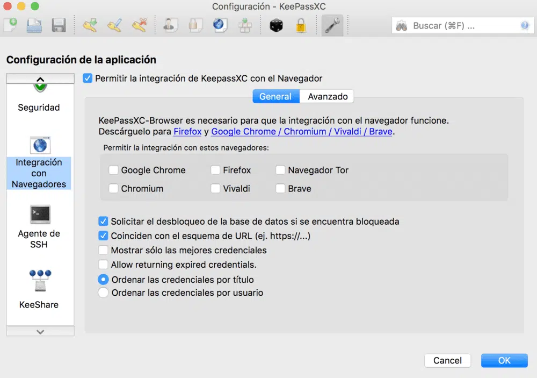This screenshot has height=378, width=537.
Task: Select Ordenar las credenciales por usuario radio
Action: coord(103,293)
